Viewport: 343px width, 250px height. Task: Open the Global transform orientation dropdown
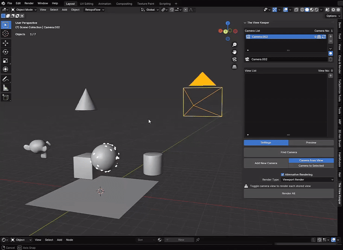(x=150, y=9)
